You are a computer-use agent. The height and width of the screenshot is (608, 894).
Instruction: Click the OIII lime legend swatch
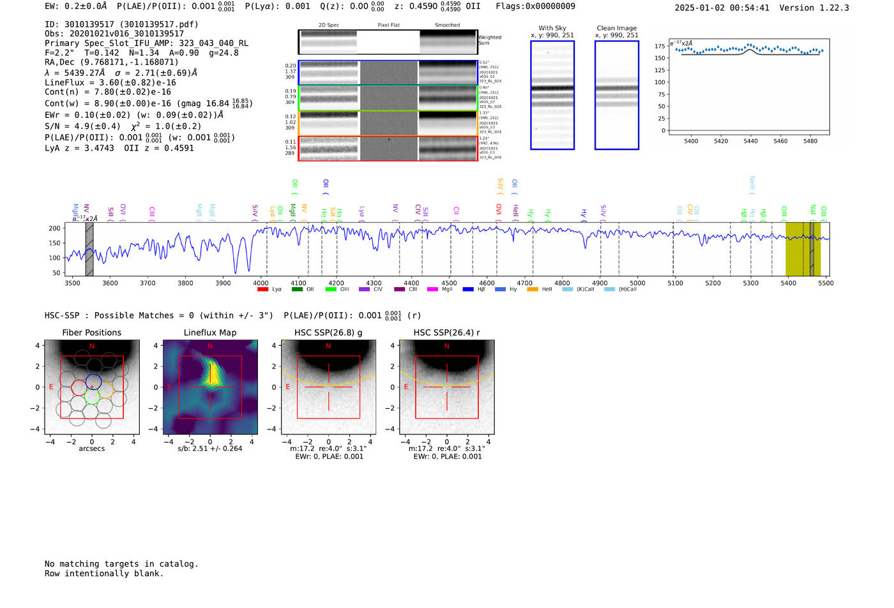coord(331,289)
